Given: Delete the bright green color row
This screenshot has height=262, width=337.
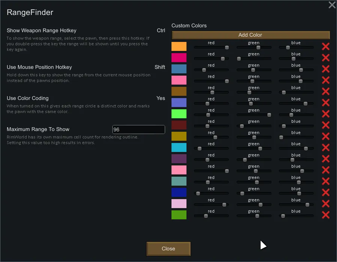Looking at the screenshot, I should [325, 114].
